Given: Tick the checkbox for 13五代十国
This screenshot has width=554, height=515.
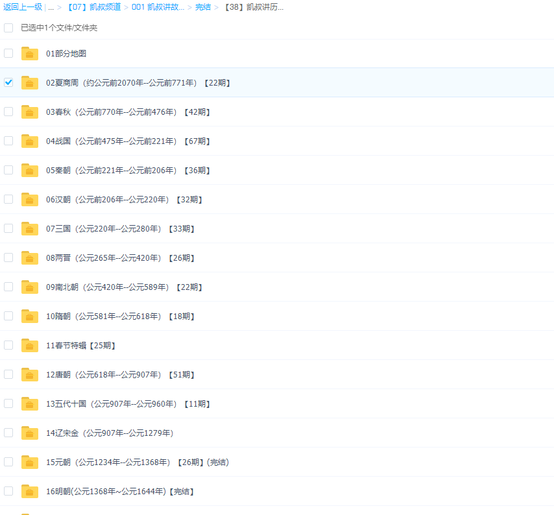Looking at the screenshot, I should [8, 403].
